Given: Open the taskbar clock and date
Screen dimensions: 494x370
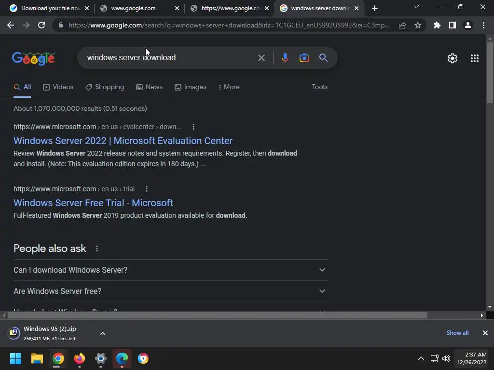Looking at the screenshot, I should click(x=472, y=358).
